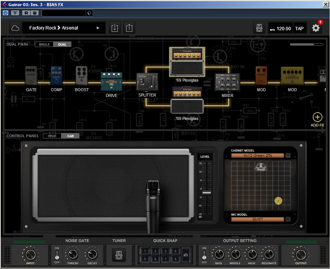Click the download preset icon

(114, 28)
